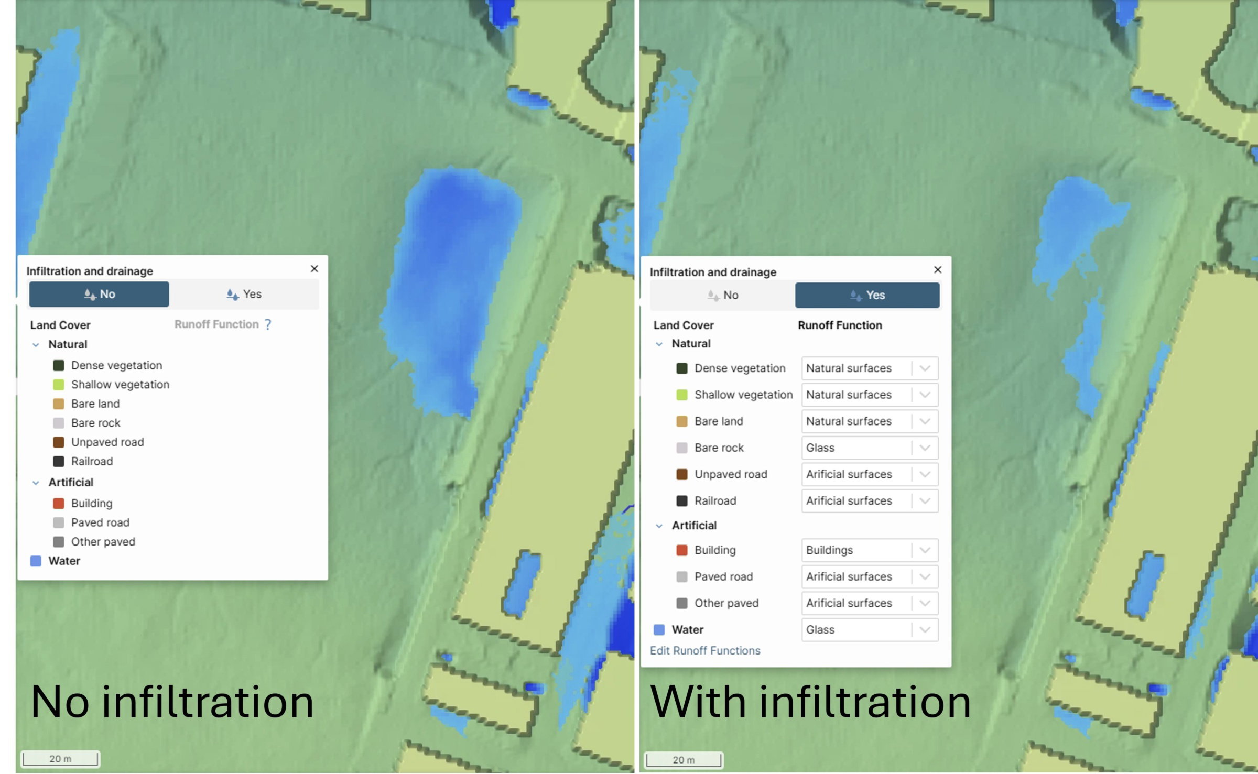Viewport: 1258px width, 774px height.
Task: Open the Railroad runoff function dropdown
Action: 870,501
